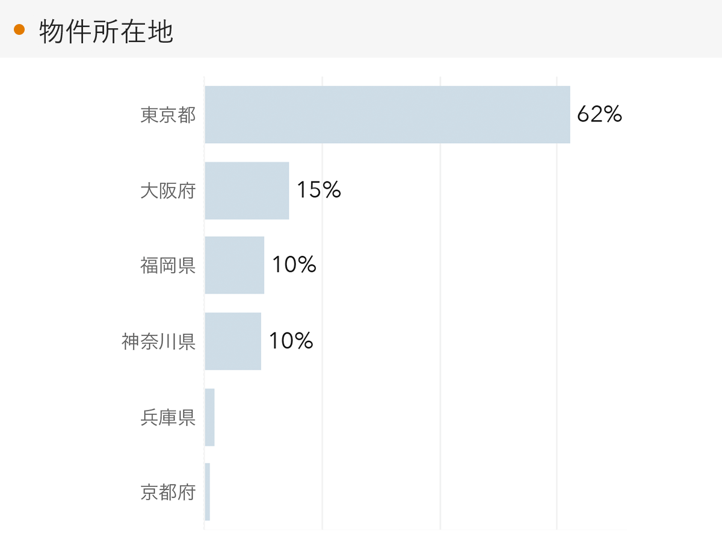This screenshot has height=541, width=722.
Task: Click the small 兵庫県 bar
Action: 209,417
